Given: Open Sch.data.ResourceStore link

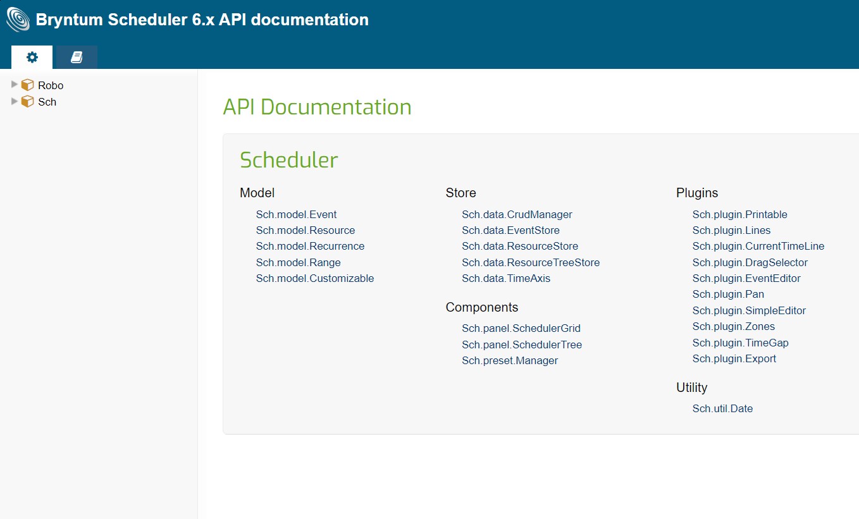Looking at the screenshot, I should point(520,246).
